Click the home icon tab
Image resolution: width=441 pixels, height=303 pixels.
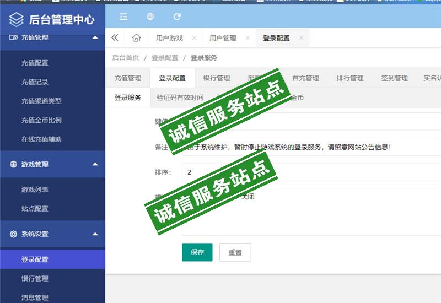tap(136, 38)
